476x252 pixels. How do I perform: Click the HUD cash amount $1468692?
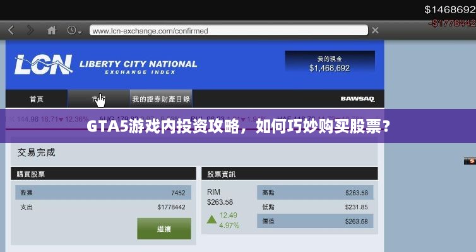(x=450, y=9)
